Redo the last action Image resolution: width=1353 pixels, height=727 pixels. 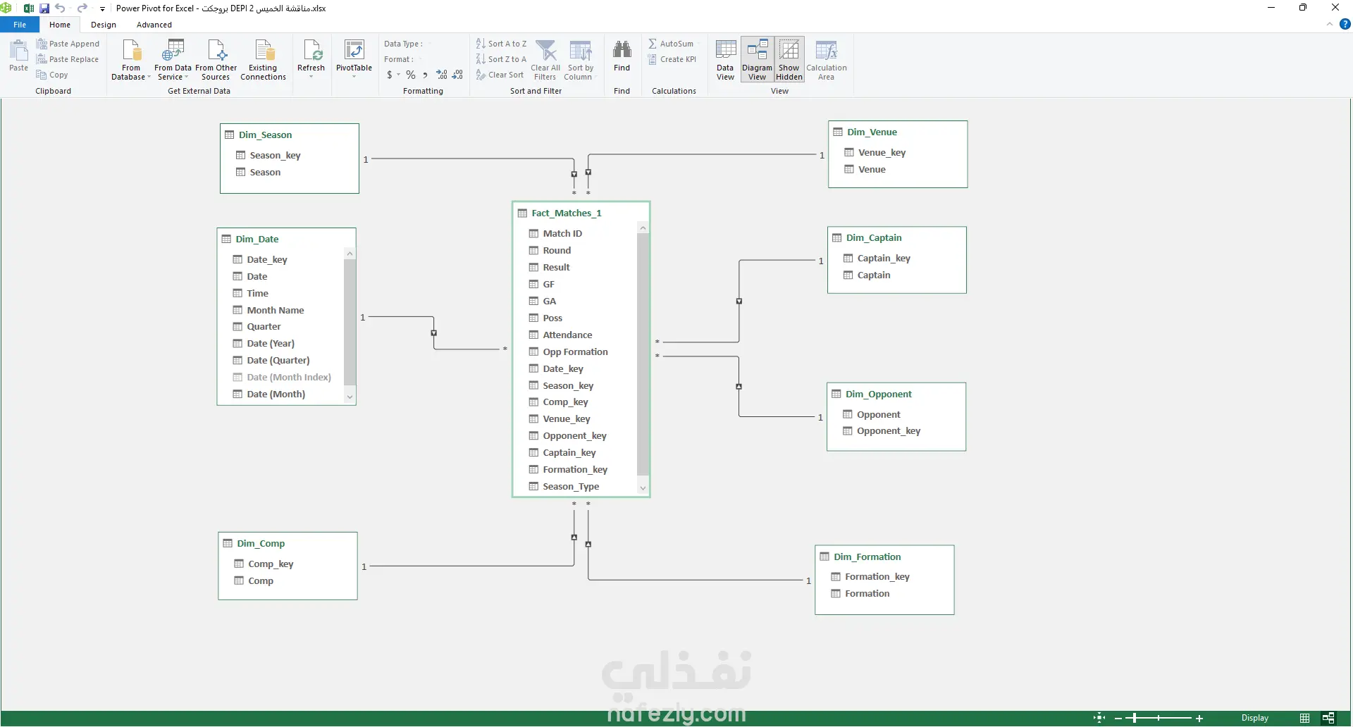click(82, 8)
